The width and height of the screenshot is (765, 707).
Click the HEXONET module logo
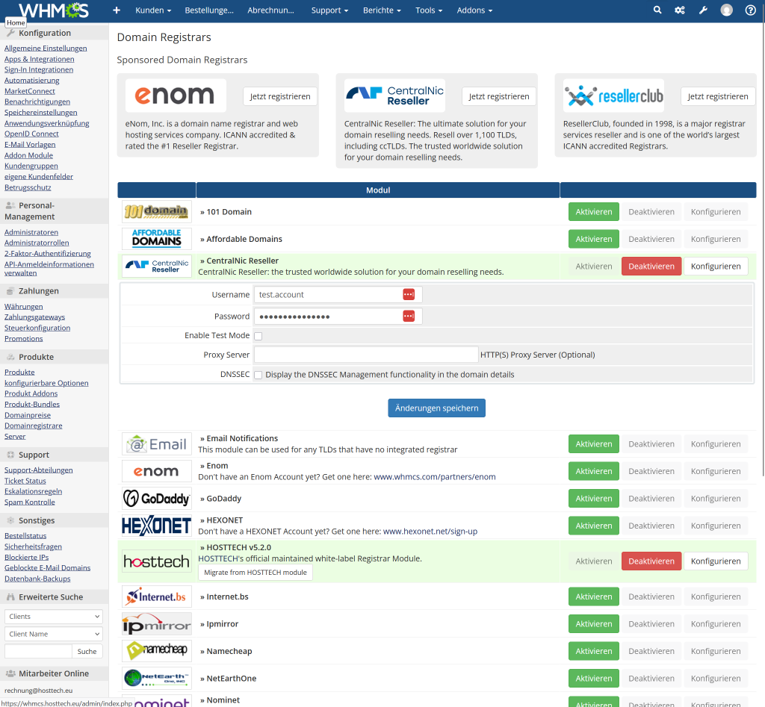click(x=157, y=526)
